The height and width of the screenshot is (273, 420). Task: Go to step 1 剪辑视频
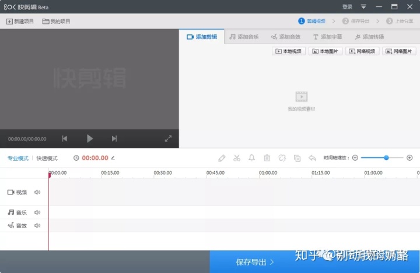[311, 21]
